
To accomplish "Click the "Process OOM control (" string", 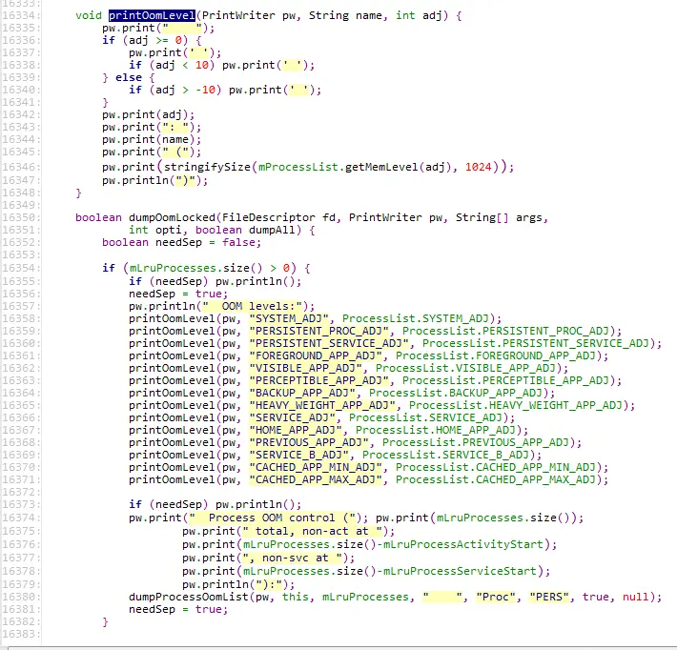I will pyautogui.click(x=272, y=518).
